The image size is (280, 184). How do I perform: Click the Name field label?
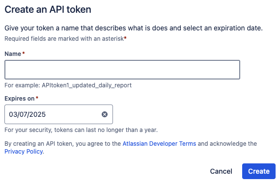coord(13,54)
